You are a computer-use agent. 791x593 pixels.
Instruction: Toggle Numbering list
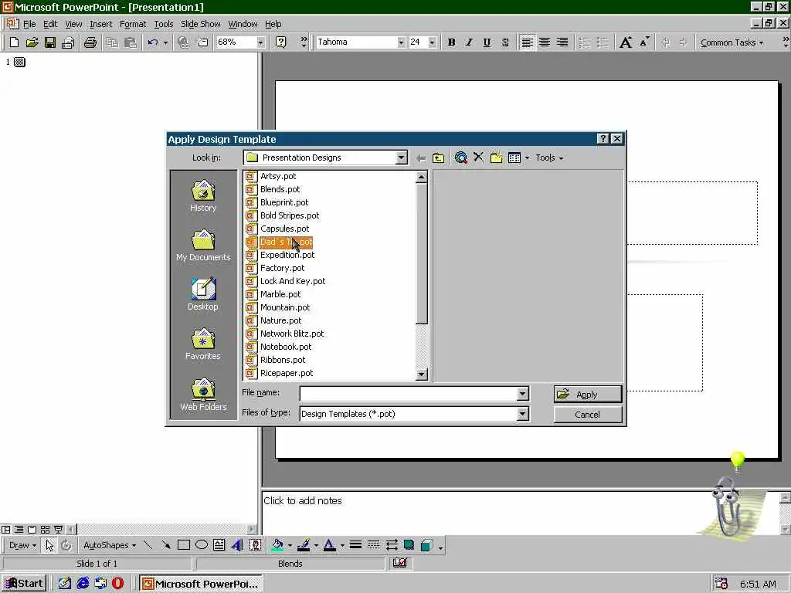[585, 42]
